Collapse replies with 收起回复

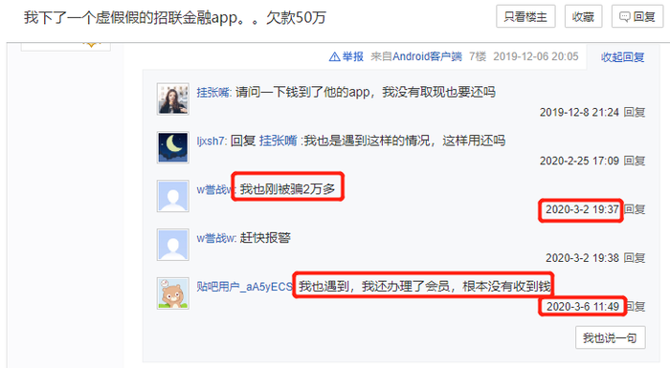click(622, 56)
